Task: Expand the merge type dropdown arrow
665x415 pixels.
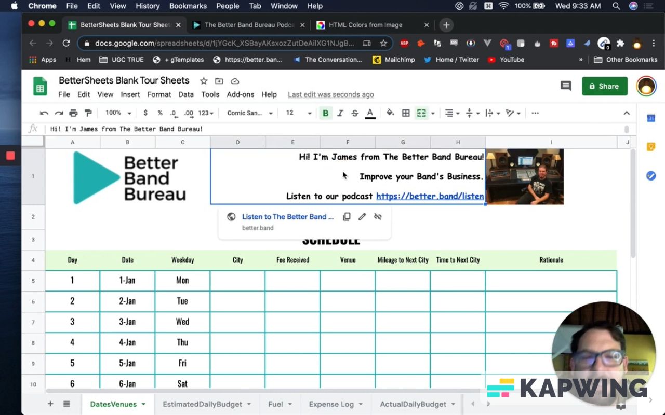Action: (433, 113)
